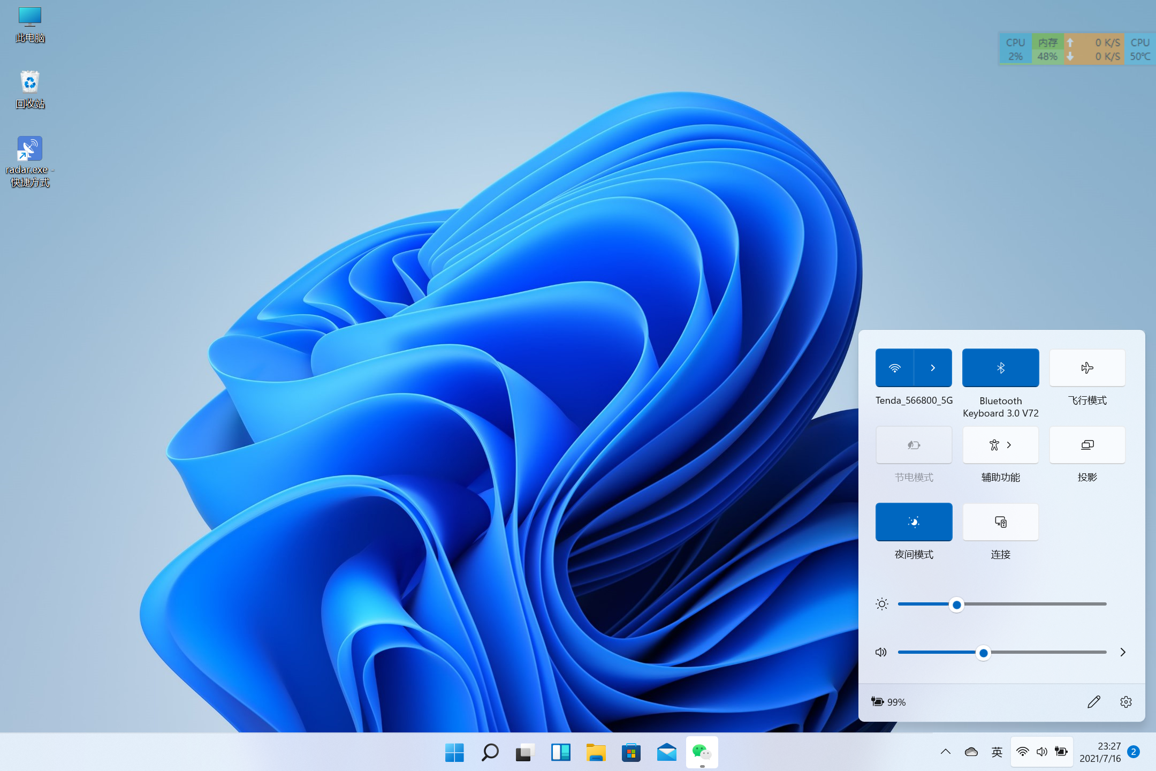Image resolution: width=1156 pixels, height=771 pixels.
Task: Click the volume slider handle
Action: [983, 653]
